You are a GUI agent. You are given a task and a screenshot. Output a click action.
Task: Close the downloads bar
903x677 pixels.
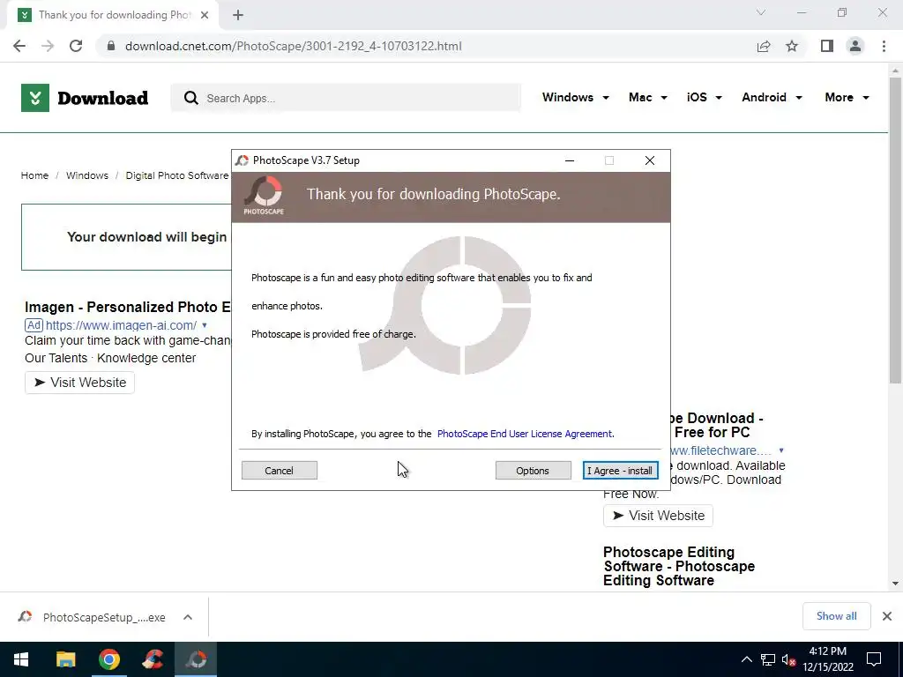[x=887, y=616]
